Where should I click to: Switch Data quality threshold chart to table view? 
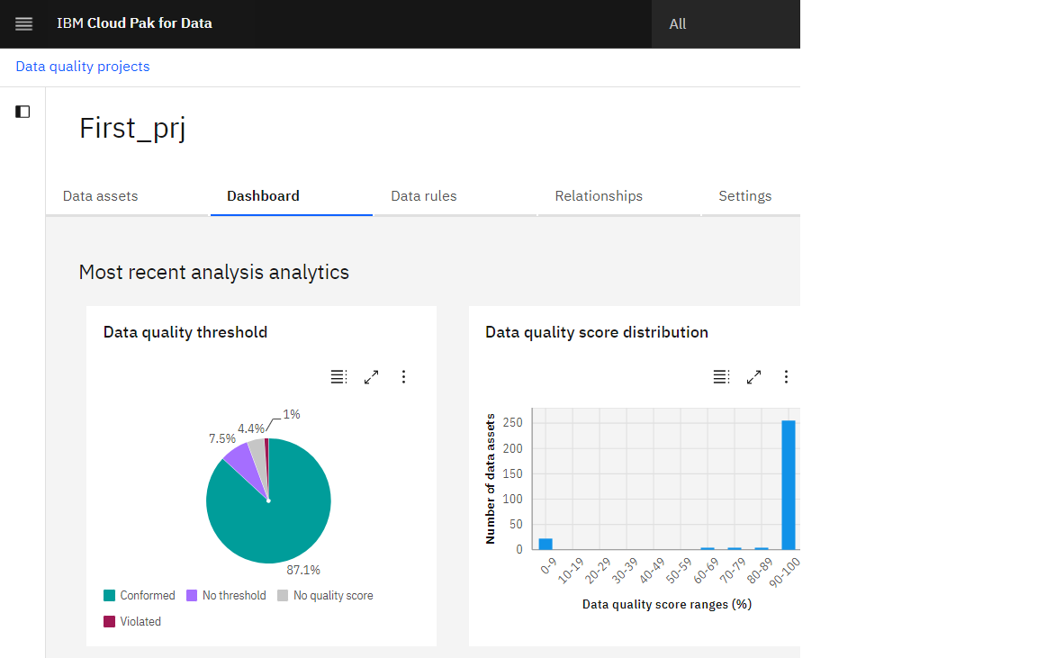tap(338, 376)
